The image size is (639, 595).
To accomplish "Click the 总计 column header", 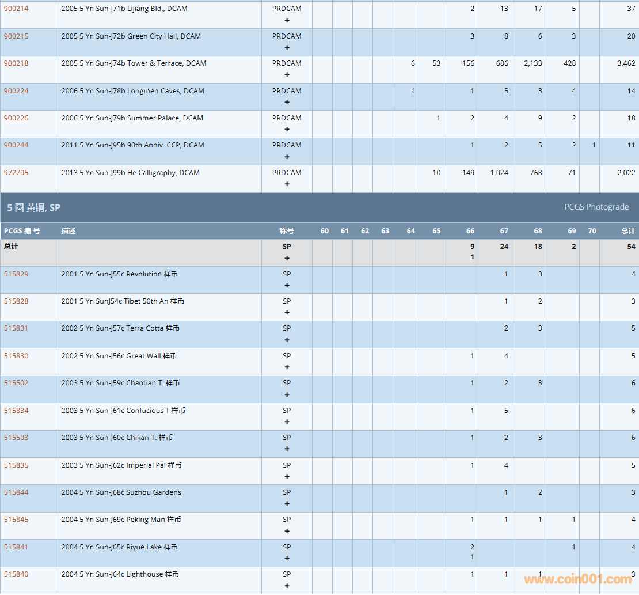I will click(x=627, y=231).
